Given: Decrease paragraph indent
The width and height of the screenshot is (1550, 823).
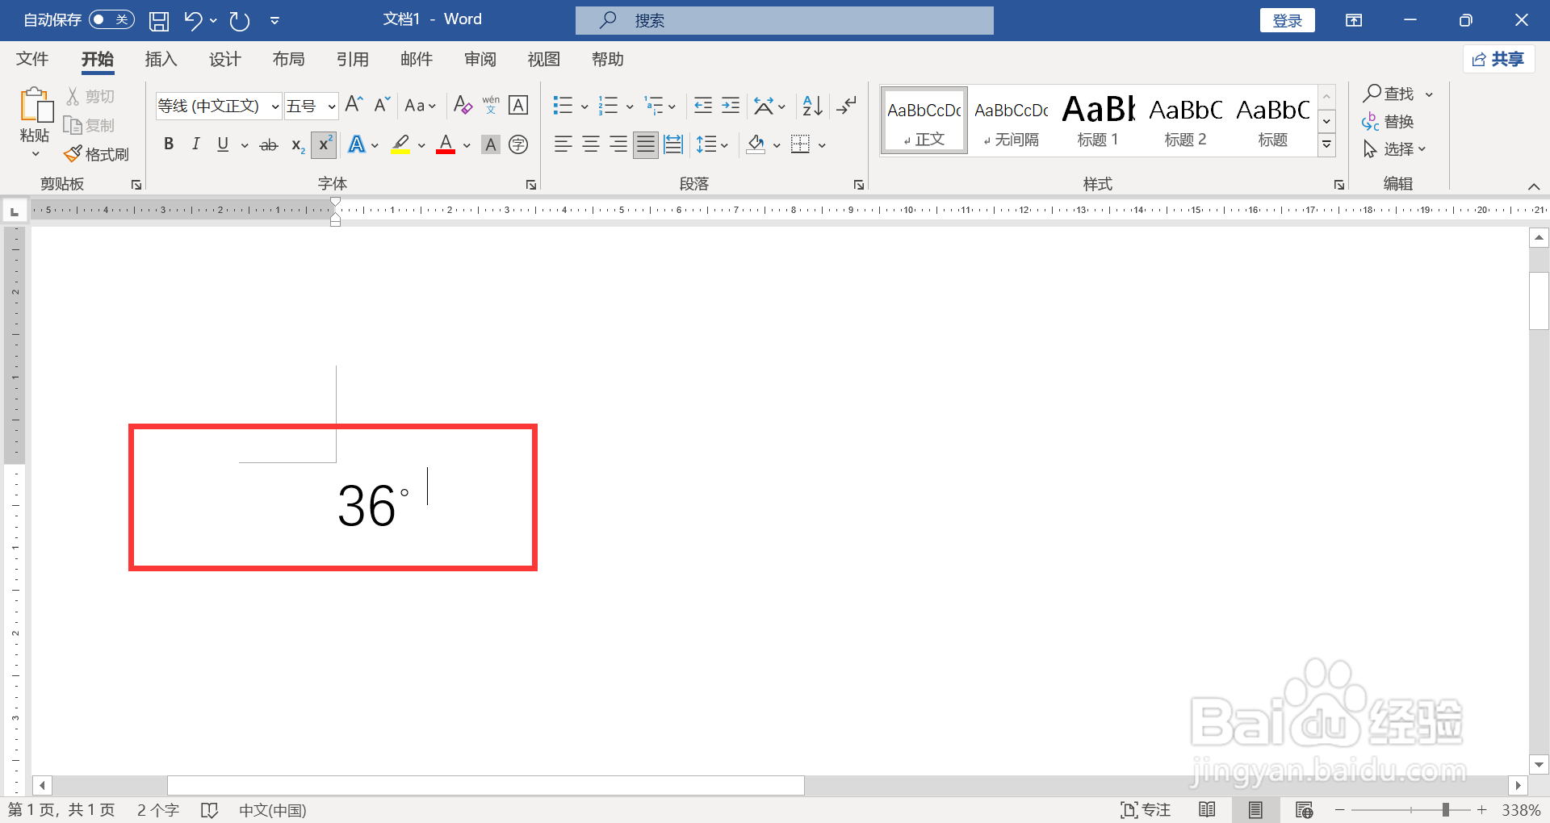Looking at the screenshot, I should [x=703, y=105].
